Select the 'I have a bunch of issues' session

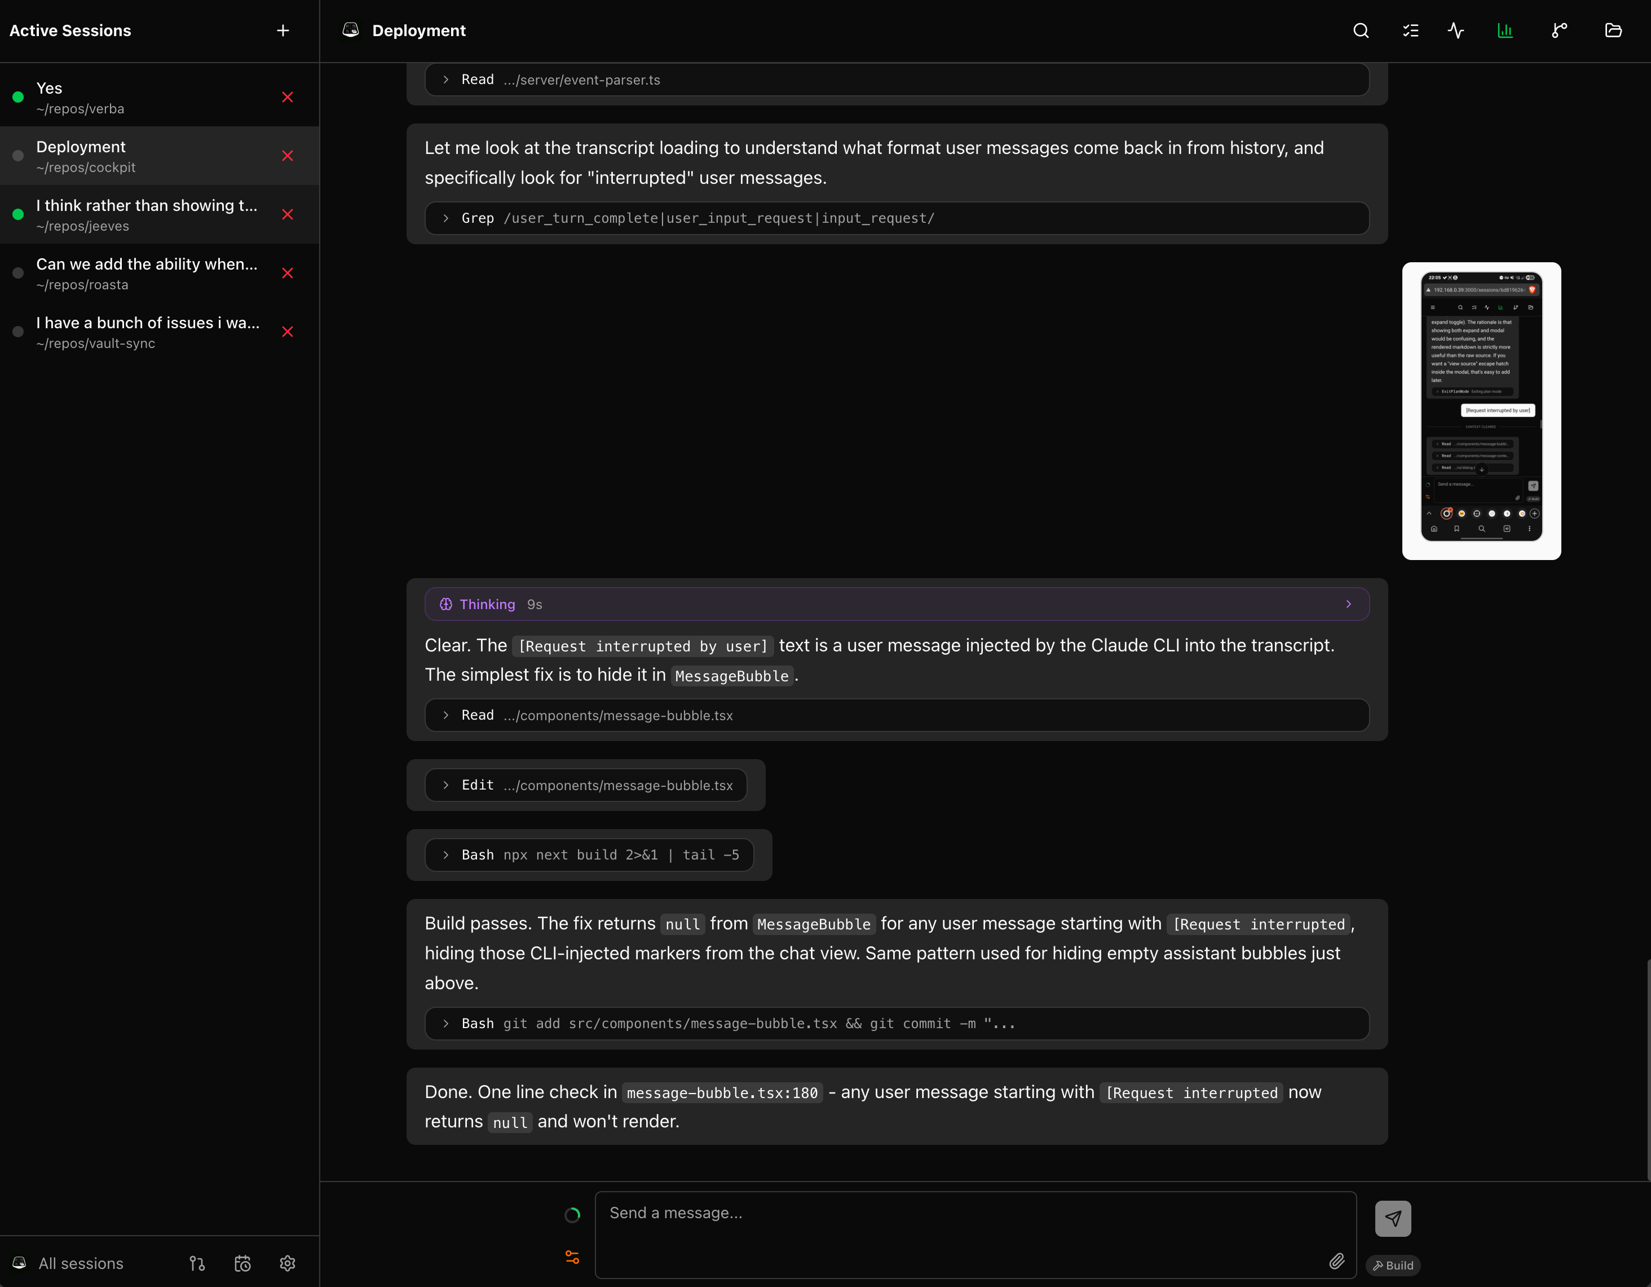click(160, 332)
